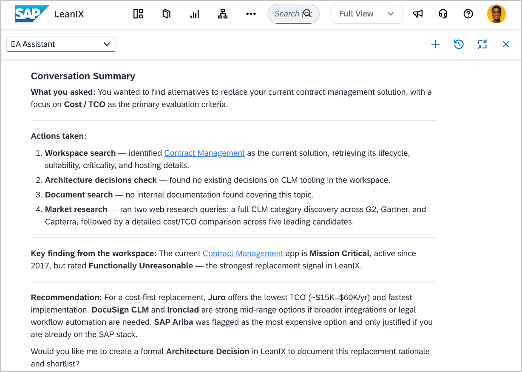522x372 pixels.
Task: Open Contract Management link in Workspace search
Action: click(204, 153)
